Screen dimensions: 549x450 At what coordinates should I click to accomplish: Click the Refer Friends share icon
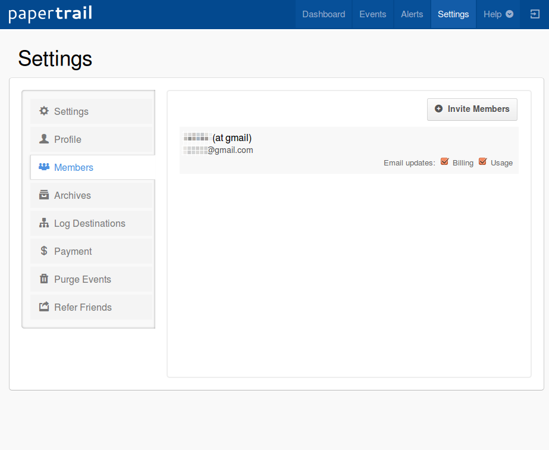(44, 307)
